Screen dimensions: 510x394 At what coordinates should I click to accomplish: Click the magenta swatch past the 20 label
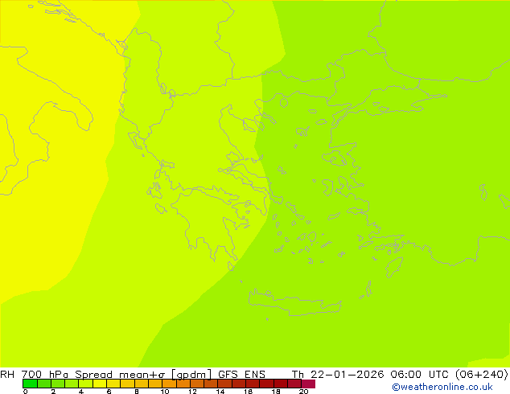point(308,384)
